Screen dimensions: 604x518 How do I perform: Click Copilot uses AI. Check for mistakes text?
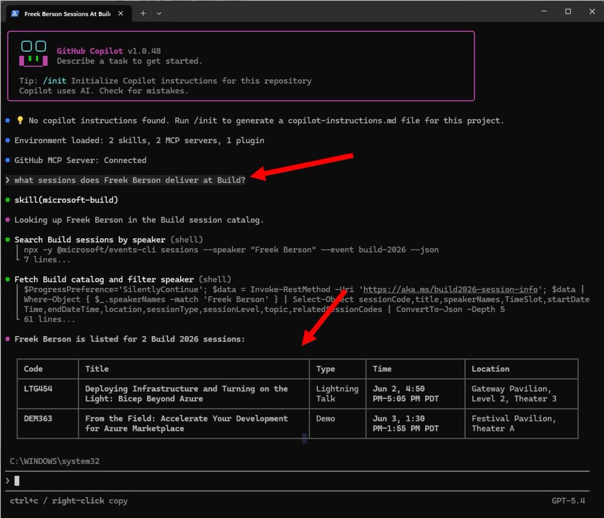point(104,91)
